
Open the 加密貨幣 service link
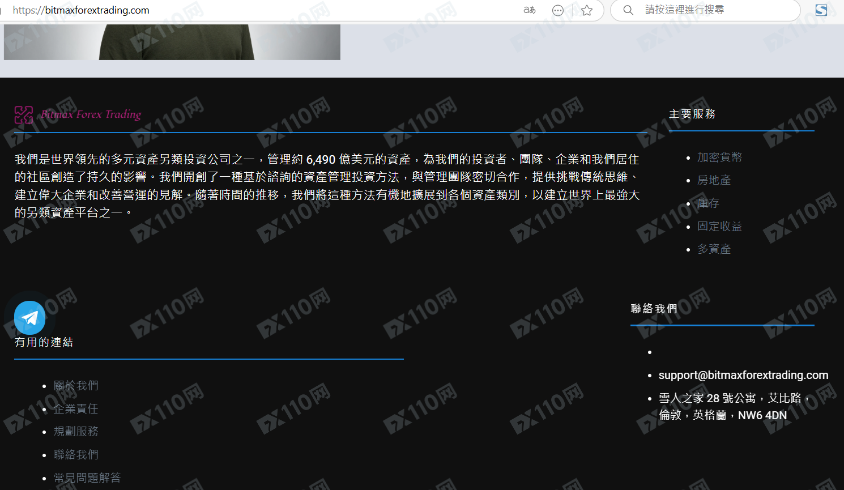(x=719, y=157)
